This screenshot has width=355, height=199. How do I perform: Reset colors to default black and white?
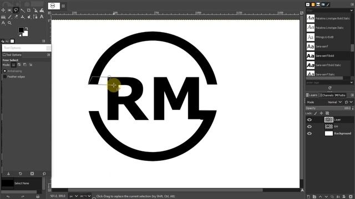[x=20, y=35]
